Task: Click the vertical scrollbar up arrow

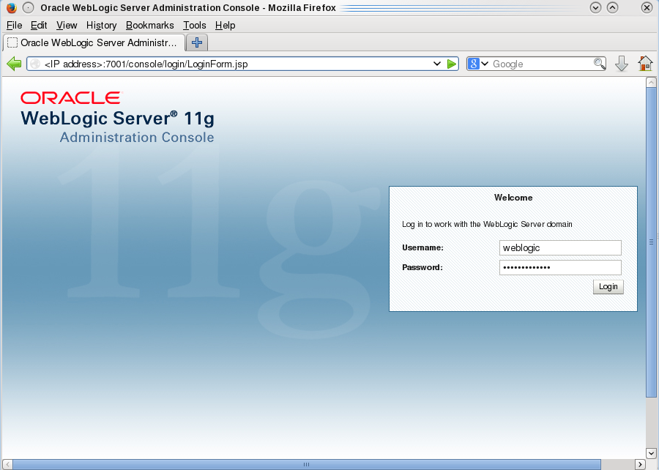Action: [651, 82]
